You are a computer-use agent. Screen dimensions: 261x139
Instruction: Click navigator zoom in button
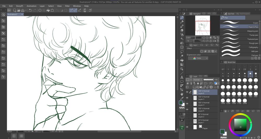pos(207,38)
